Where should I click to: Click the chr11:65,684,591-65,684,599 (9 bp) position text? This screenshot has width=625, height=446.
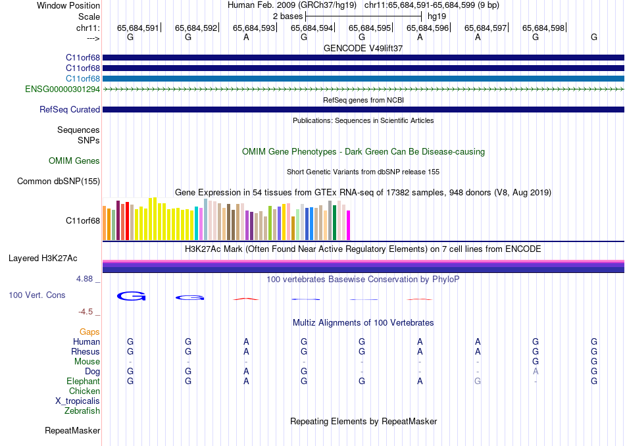[432, 5]
